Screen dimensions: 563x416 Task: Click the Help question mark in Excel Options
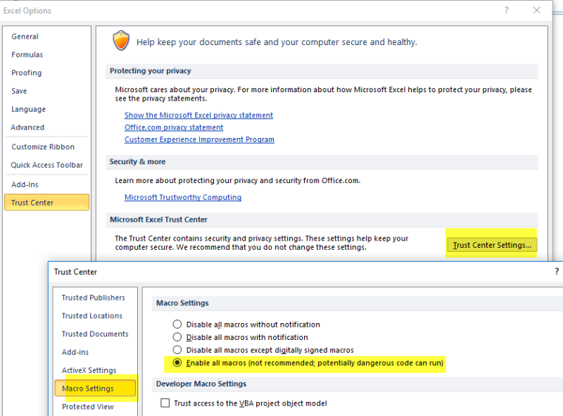point(506,11)
